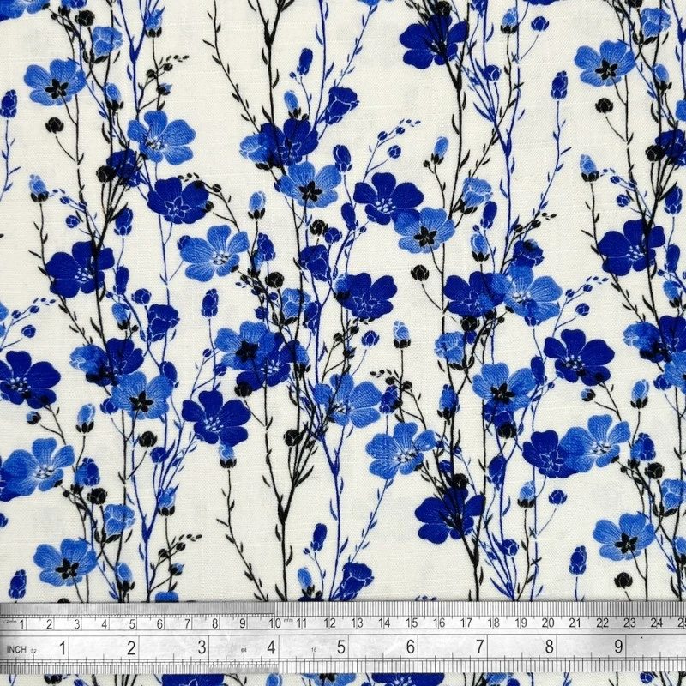Screen dimensions: 686x686
Task: Click the 23 centimeter ruler number
Action: pyautogui.click(x=630, y=624)
